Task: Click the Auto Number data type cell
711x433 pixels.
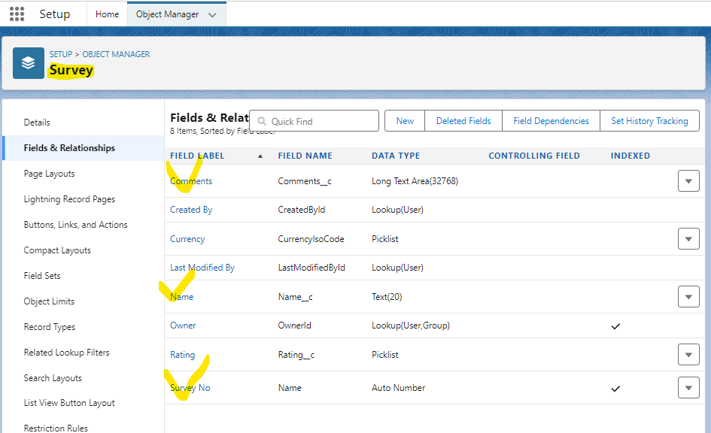Action: (x=399, y=388)
